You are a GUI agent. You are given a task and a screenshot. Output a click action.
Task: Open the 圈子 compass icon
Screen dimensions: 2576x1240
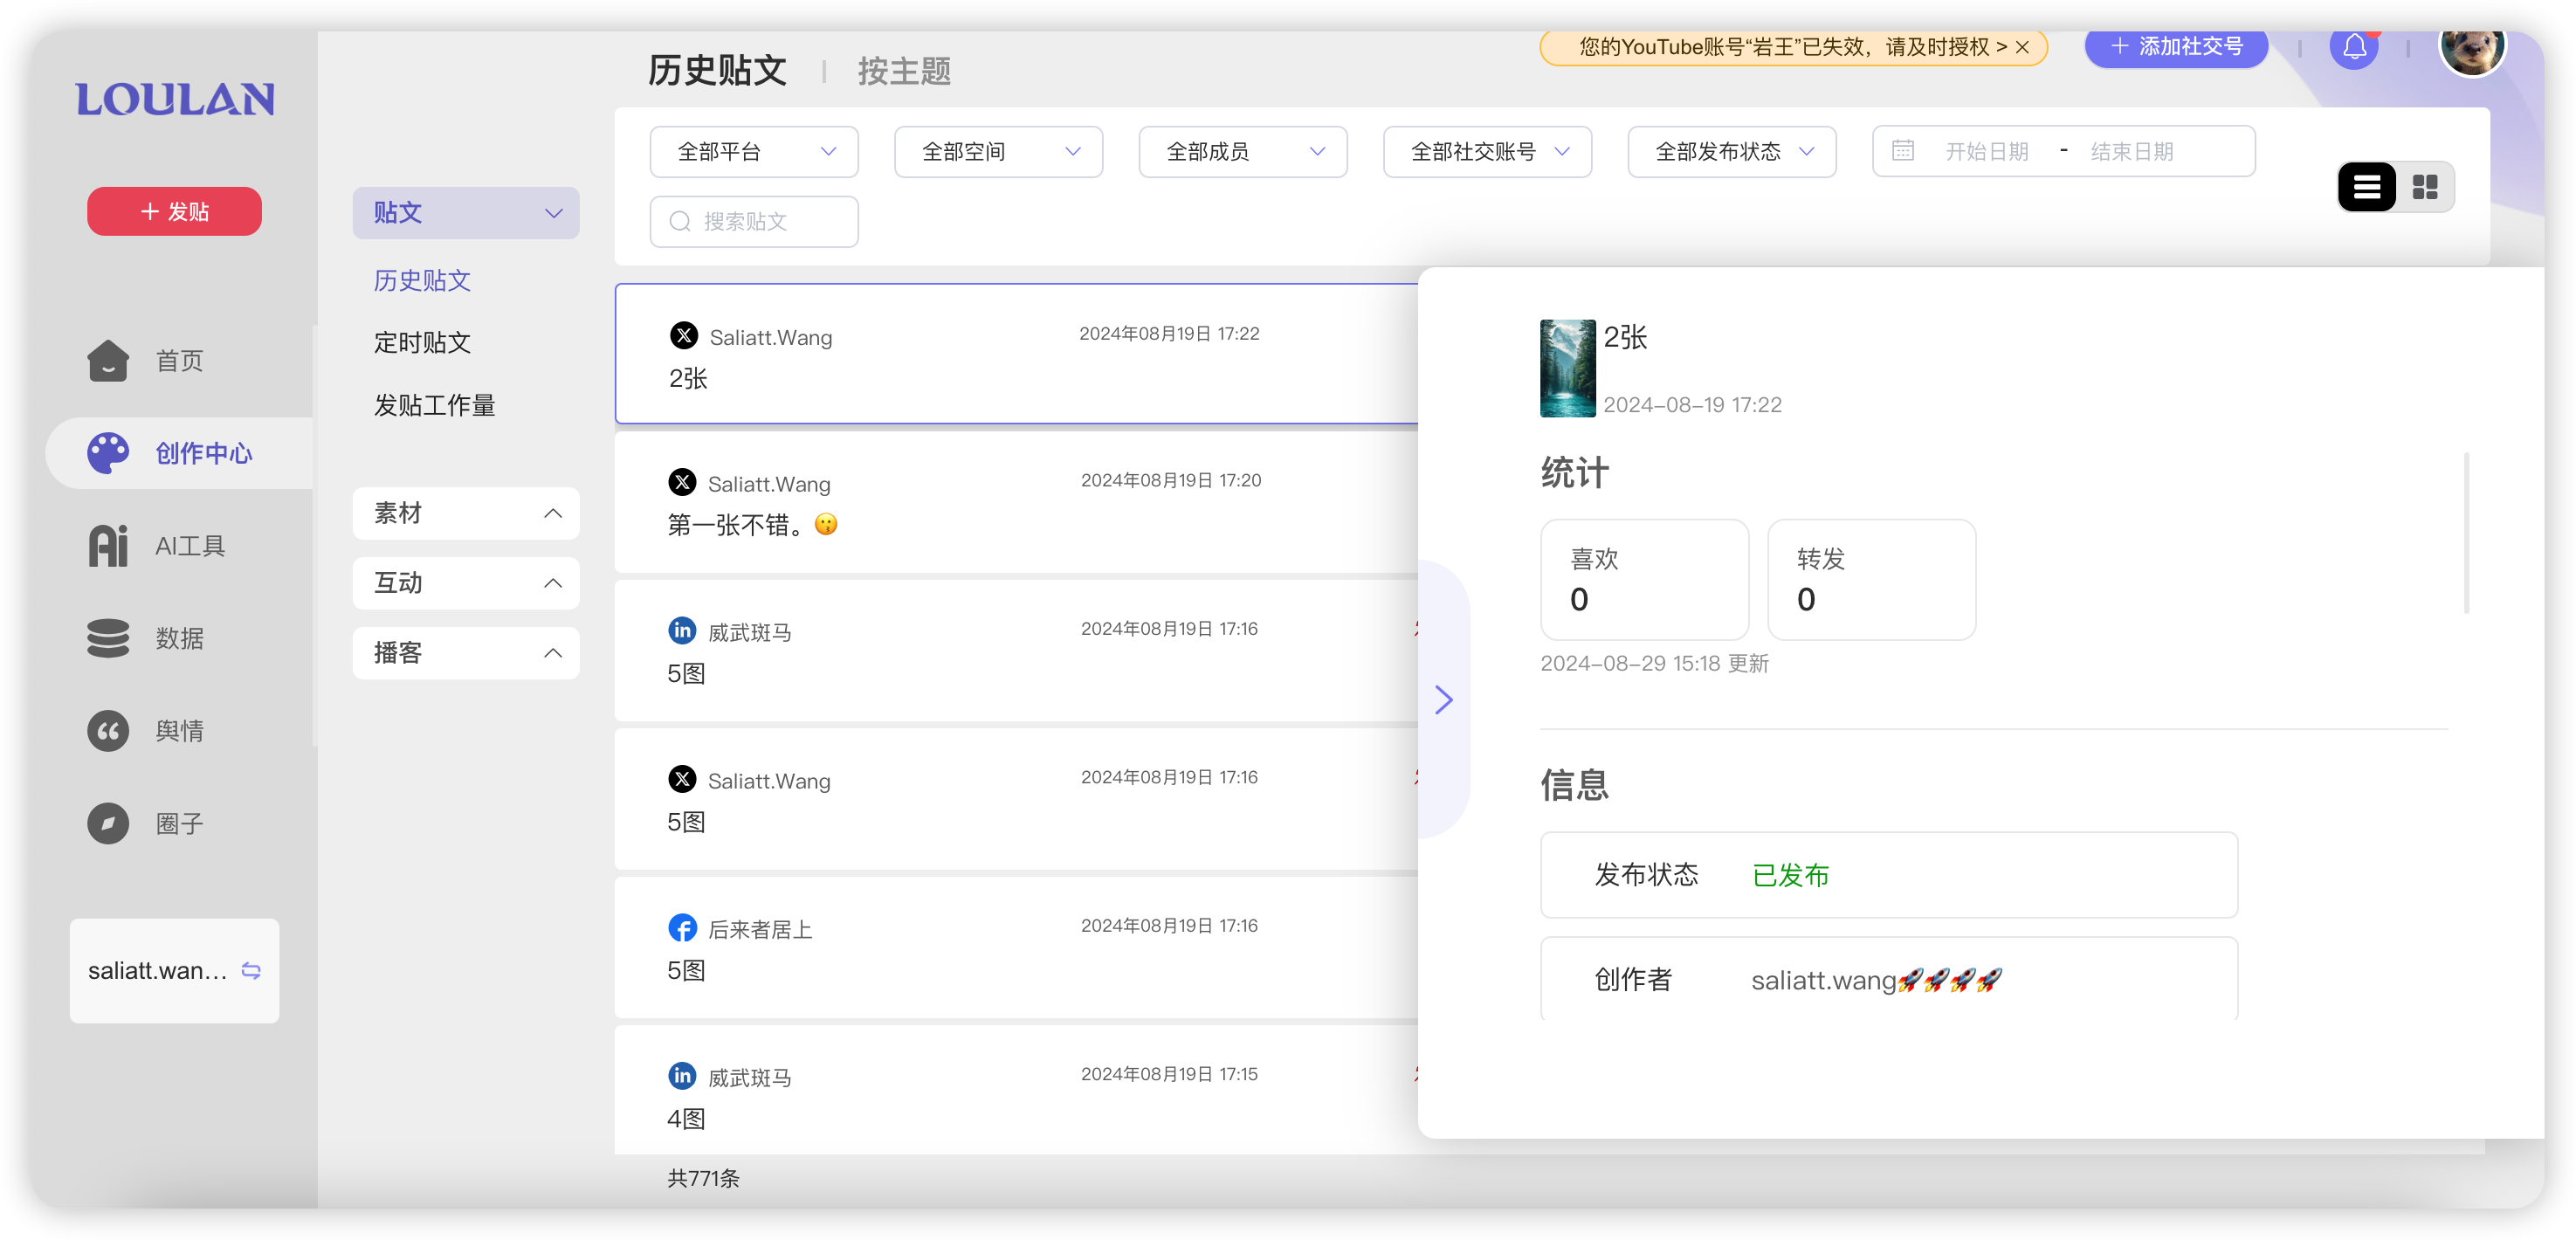tap(108, 823)
